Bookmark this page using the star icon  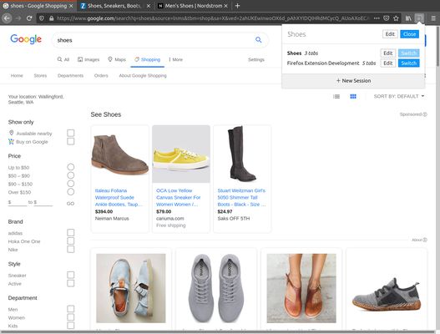pyautogui.click(x=396, y=18)
